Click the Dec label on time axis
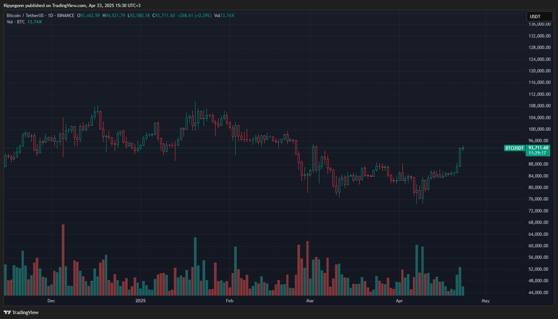The height and width of the screenshot is (319, 558). point(51,301)
